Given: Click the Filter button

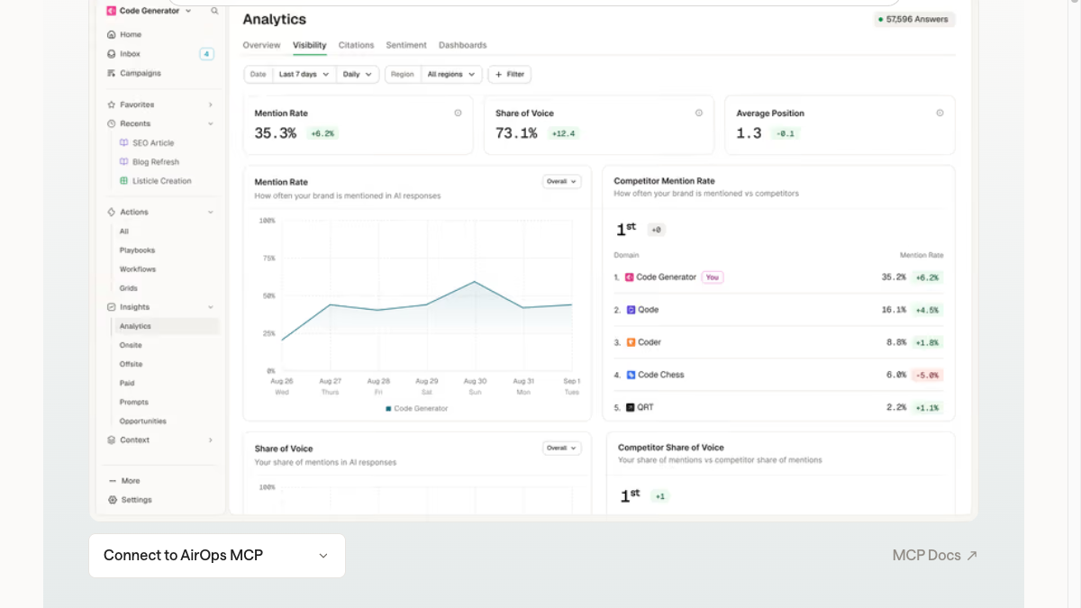Looking at the screenshot, I should pos(510,75).
